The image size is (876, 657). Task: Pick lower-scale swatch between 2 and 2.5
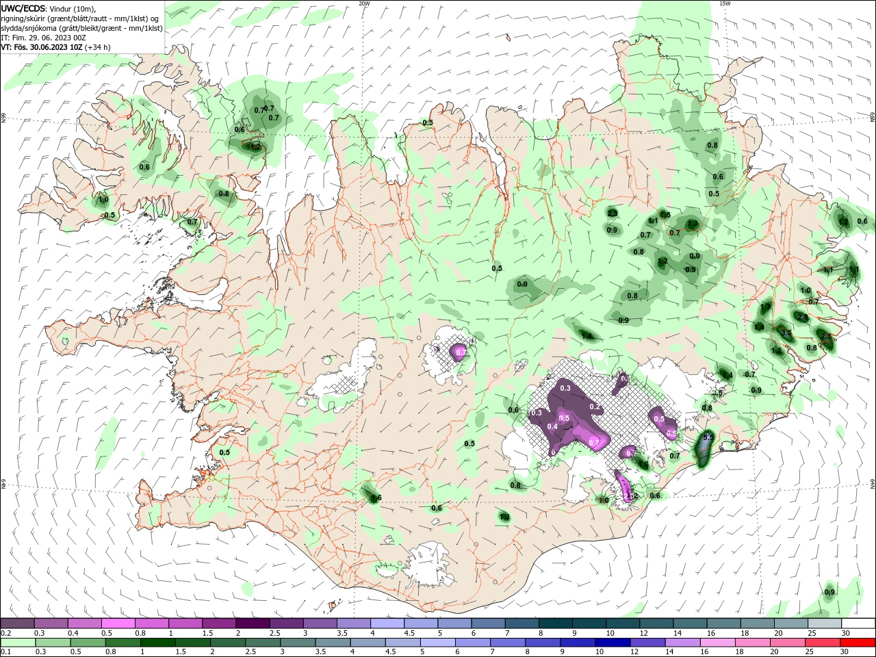(x=228, y=643)
